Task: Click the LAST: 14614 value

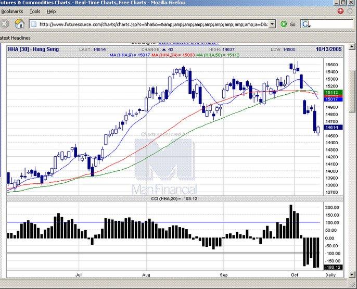Action: (93, 49)
